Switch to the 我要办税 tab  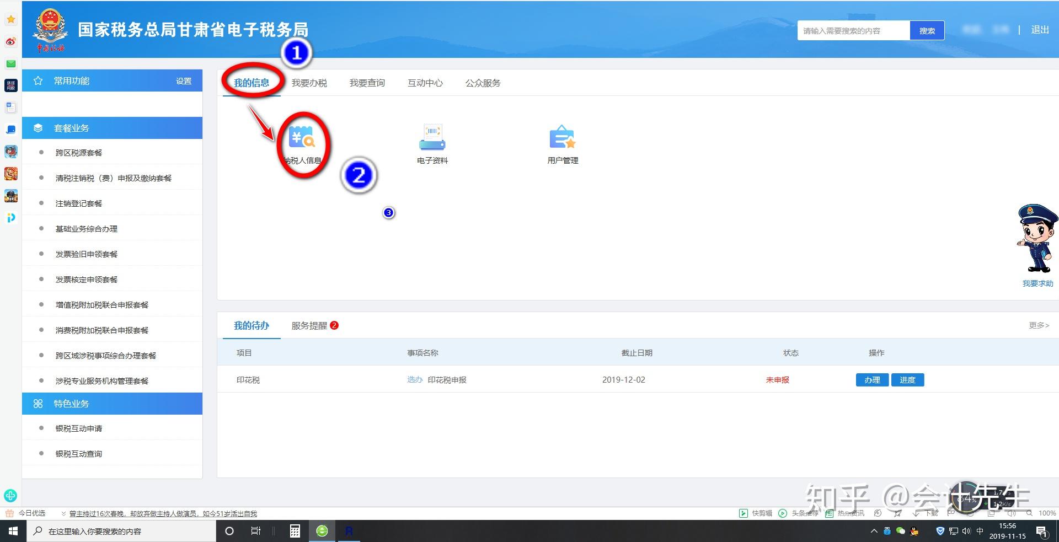(x=310, y=83)
